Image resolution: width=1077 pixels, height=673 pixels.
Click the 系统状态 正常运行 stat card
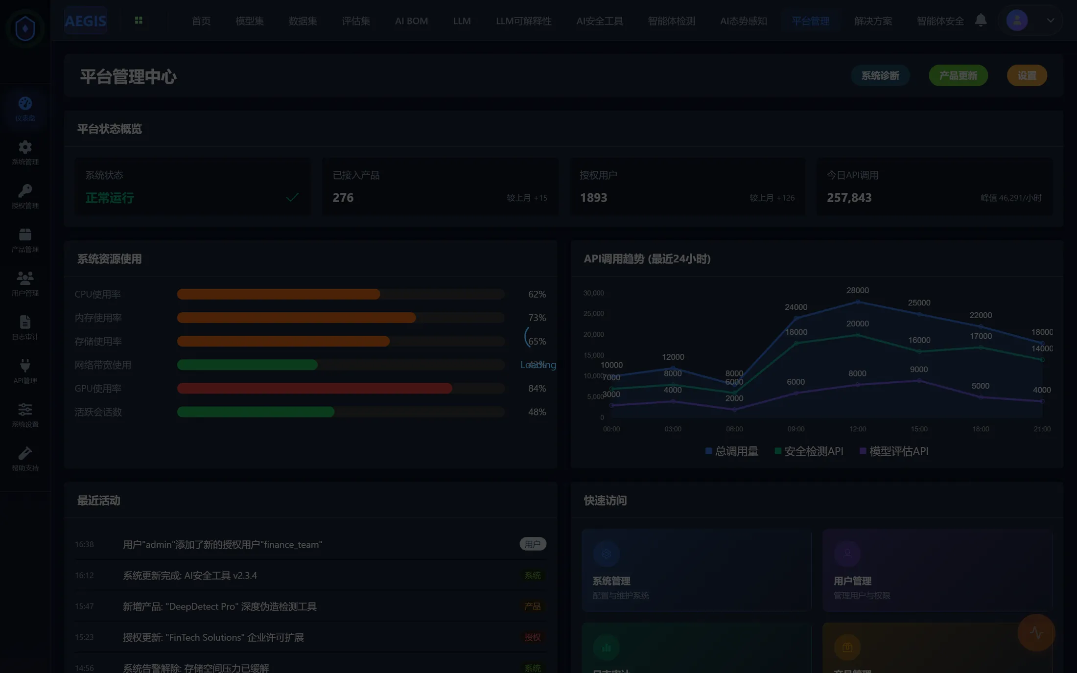(x=193, y=186)
